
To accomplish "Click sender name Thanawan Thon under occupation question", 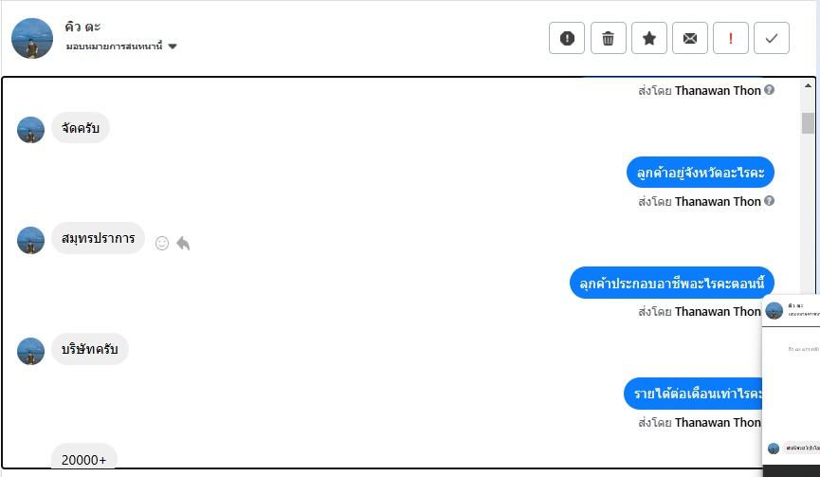I will [x=718, y=311].
